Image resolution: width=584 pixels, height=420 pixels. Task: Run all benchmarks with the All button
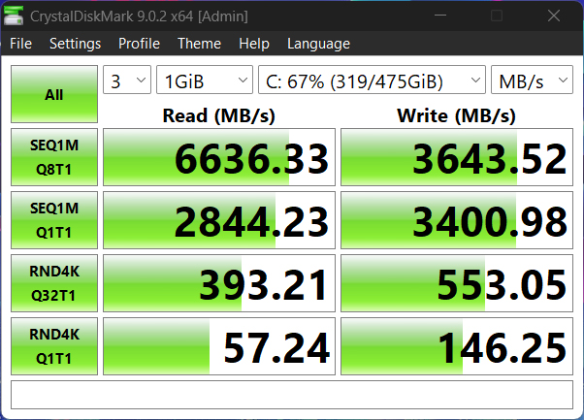point(54,94)
